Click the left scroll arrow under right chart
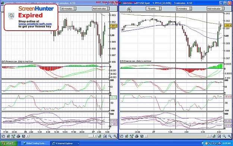The width and height of the screenshot is (233, 146). tap(146, 136)
